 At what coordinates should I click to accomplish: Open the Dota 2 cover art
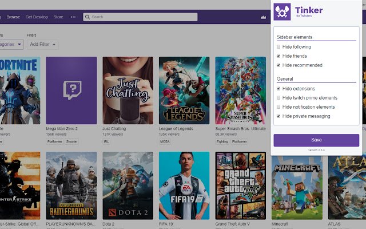pos(128,185)
